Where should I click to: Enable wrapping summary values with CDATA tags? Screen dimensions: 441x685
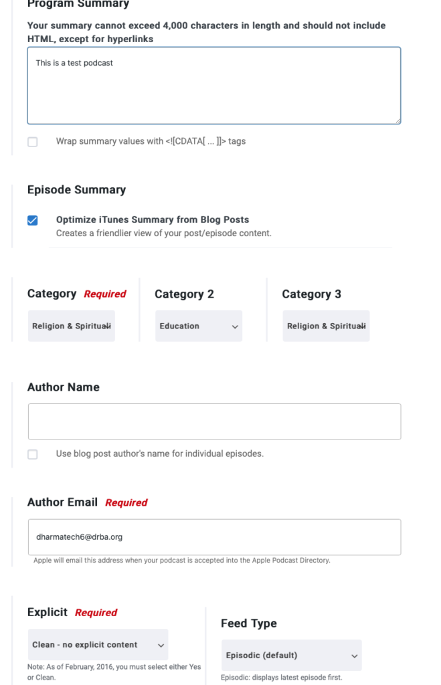point(32,142)
